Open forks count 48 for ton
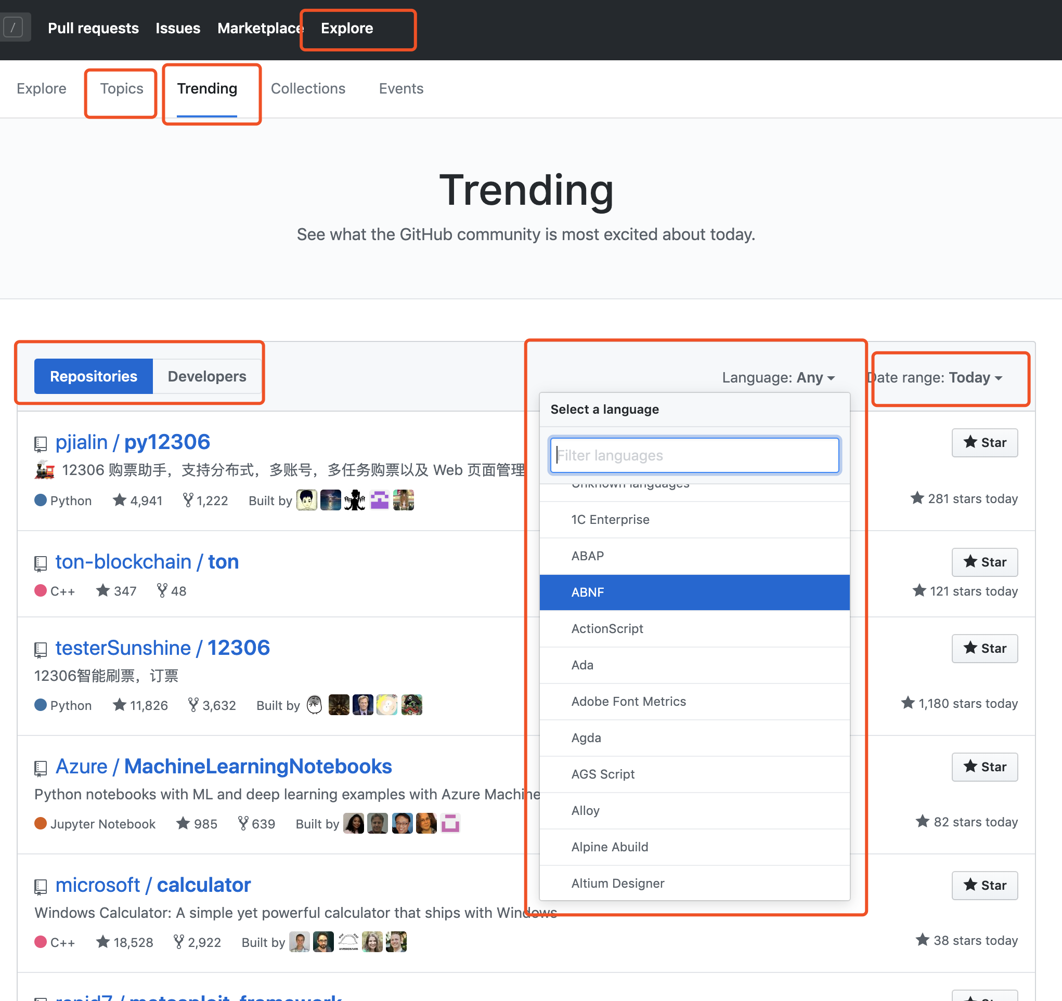 click(172, 590)
